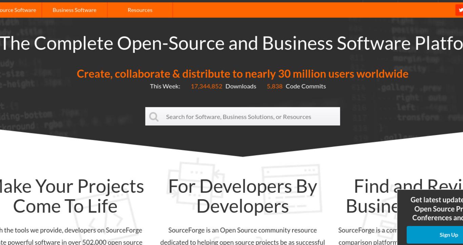Click the Sign Up button
Image resolution: width=463 pixels, height=245 pixels.
(x=435, y=235)
